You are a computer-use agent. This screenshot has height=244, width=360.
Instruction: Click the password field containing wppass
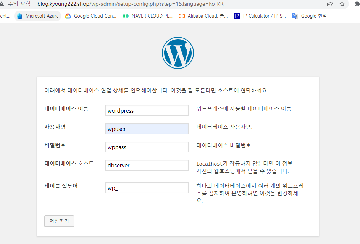(147, 147)
